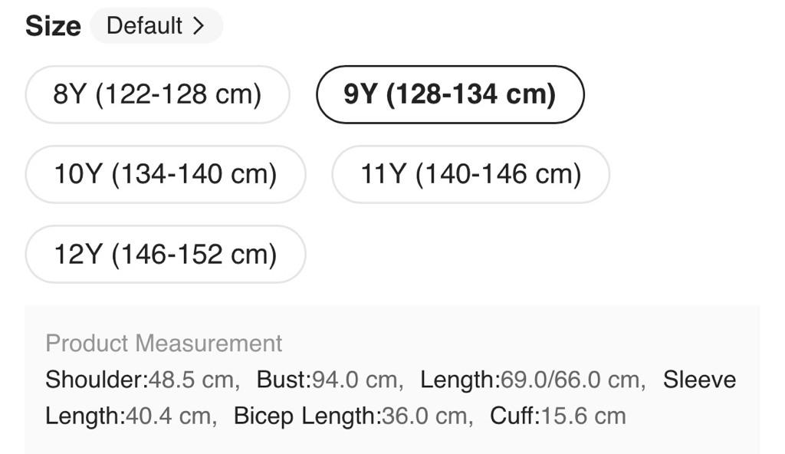Click the Cuff measurement label
The image size is (785, 454).
click(x=514, y=416)
